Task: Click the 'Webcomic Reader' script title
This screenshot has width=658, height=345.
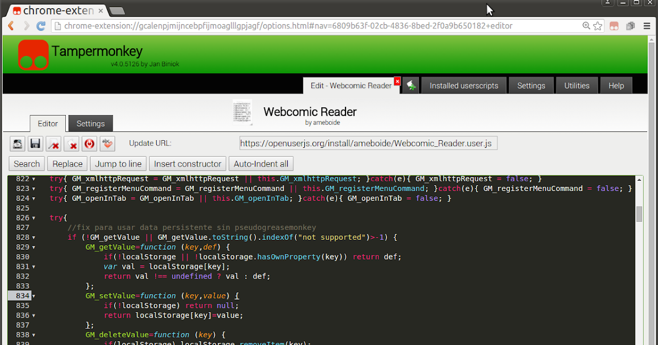Action: tap(310, 112)
